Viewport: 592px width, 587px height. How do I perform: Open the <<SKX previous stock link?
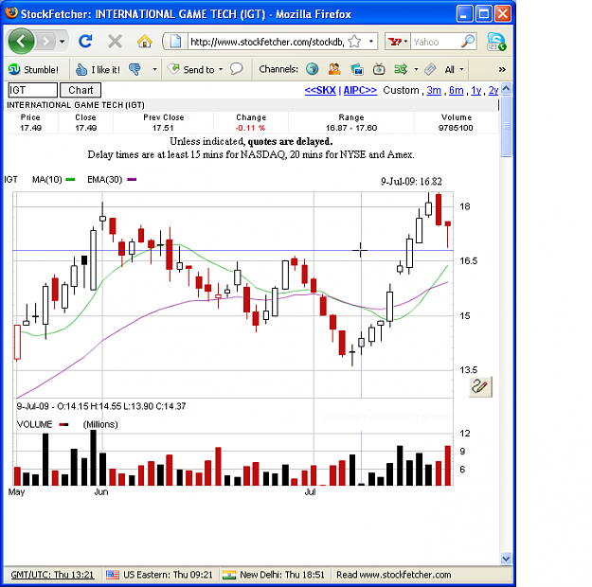[x=320, y=90]
